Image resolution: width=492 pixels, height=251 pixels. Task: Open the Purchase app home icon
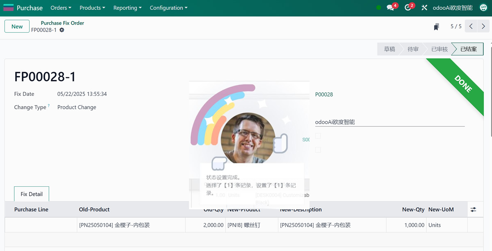point(8,8)
